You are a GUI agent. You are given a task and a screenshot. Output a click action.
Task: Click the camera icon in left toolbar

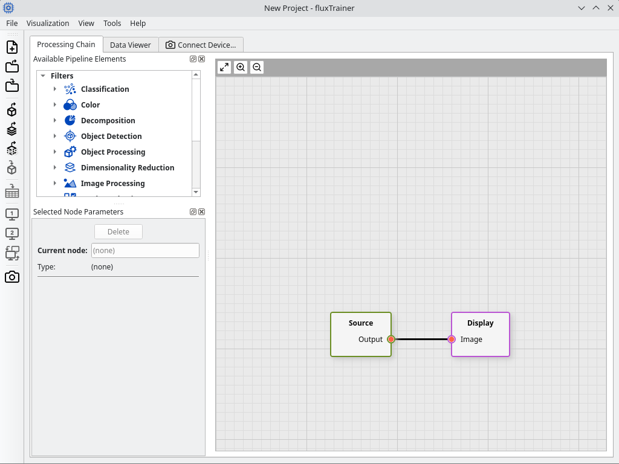tap(12, 277)
